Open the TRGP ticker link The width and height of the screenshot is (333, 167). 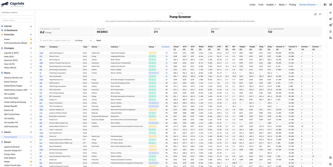(x=41, y=79)
